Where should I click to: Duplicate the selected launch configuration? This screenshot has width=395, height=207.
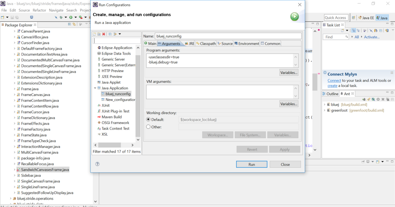point(99,34)
